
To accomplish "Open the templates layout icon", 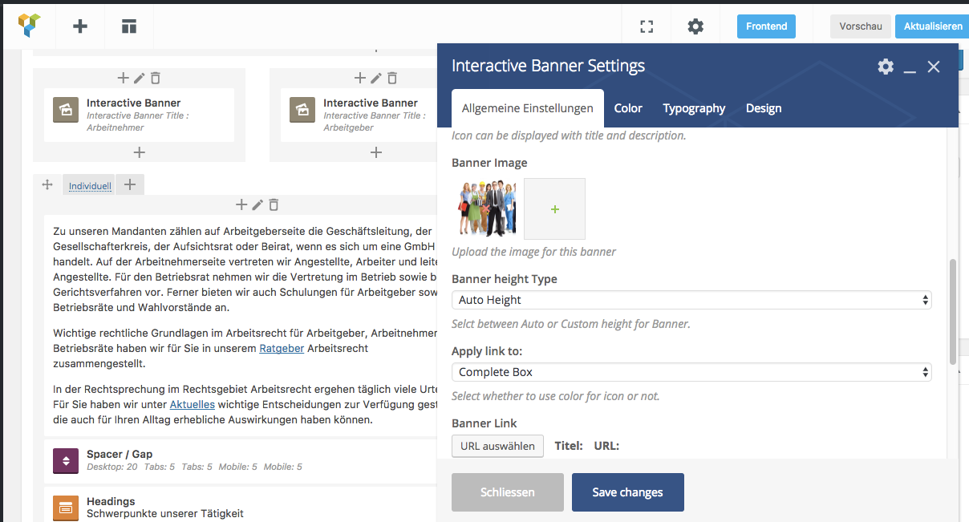I will pos(129,26).
